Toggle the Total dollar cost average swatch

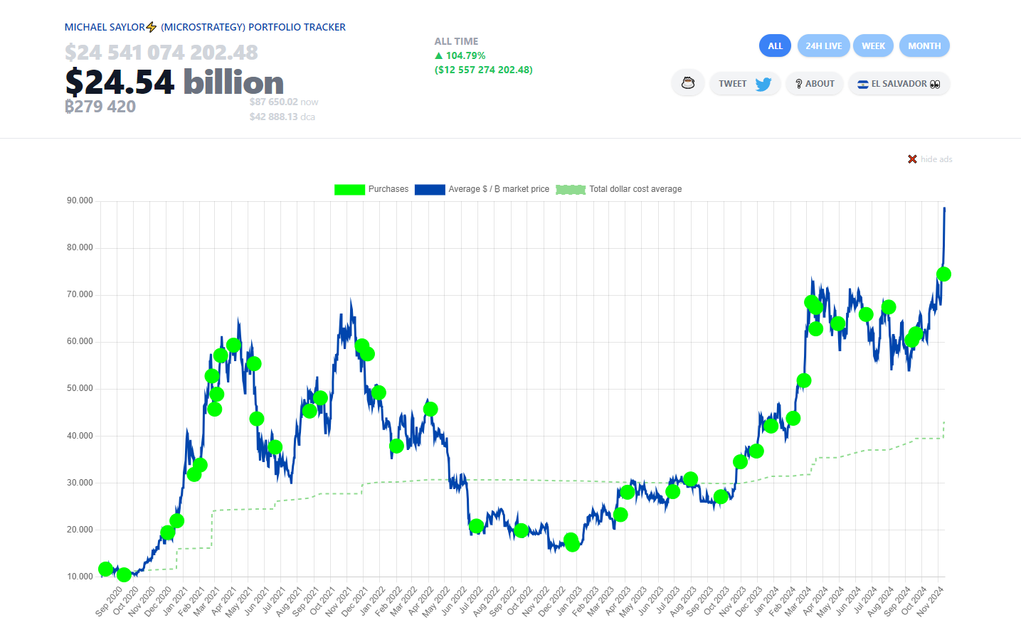point(571,189)
